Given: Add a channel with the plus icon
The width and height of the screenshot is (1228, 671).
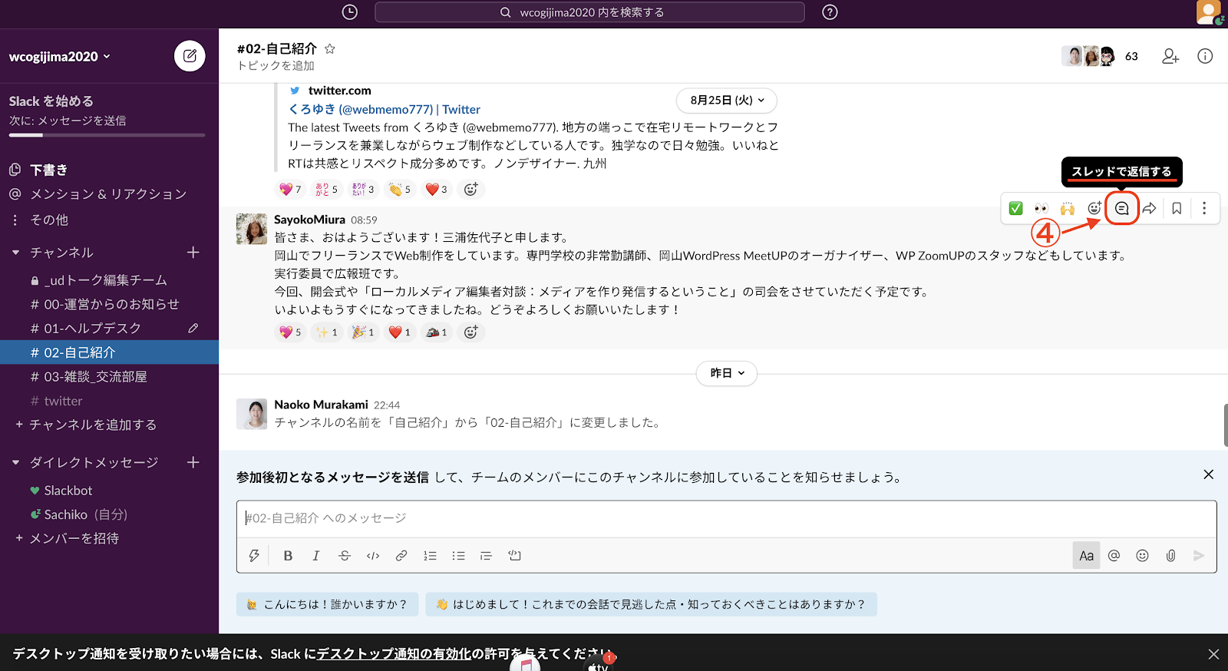Looking at the screenshot, I should pyautogui.click(x=193, y=252).
